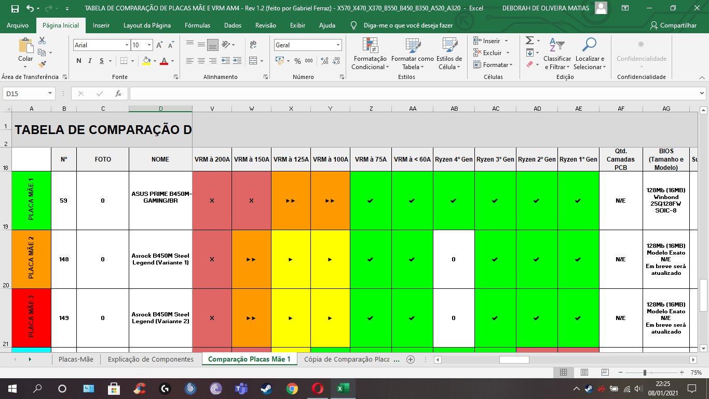Click the undo arrow icon

coord(30,8)
